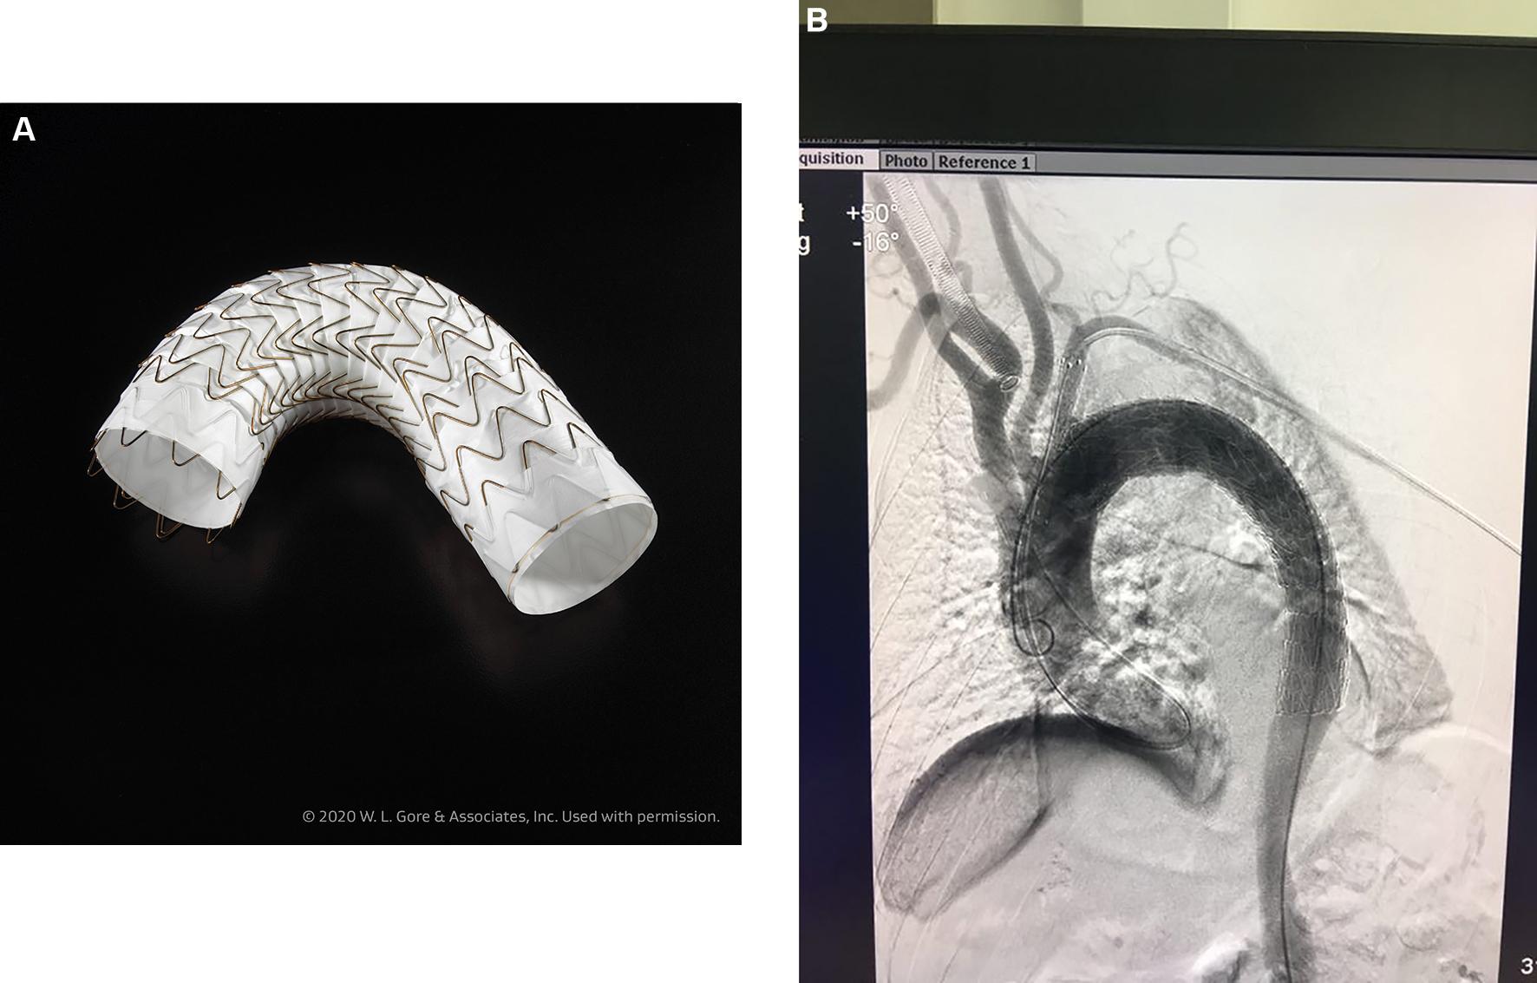
Task: Click the Gore copyright attribution text
Action: [x=510, y=816]
